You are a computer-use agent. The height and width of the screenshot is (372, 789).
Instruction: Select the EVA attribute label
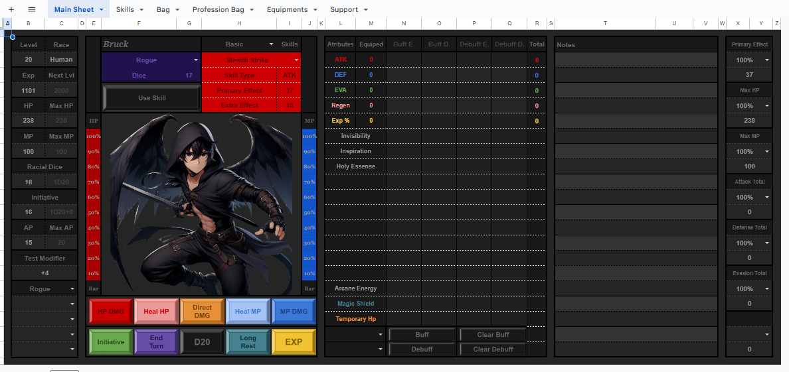[x=341, y=90]
